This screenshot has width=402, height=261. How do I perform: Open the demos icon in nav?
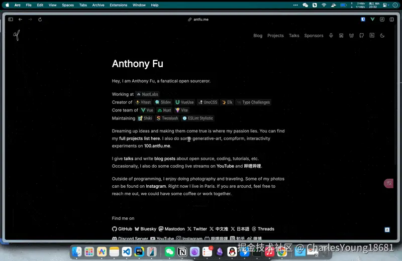pyautogui.click(x=341, y=36)
